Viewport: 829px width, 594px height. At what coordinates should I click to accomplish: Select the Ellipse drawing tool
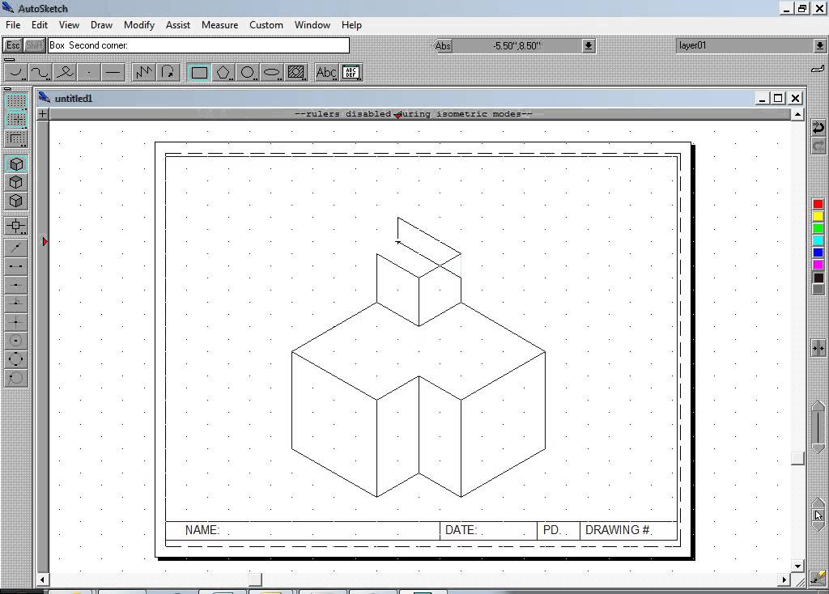click(272, 72)
